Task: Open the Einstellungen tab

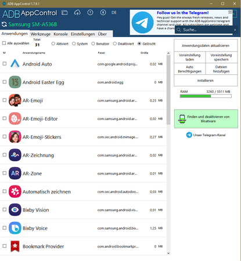Action: [x=82, y=34]
